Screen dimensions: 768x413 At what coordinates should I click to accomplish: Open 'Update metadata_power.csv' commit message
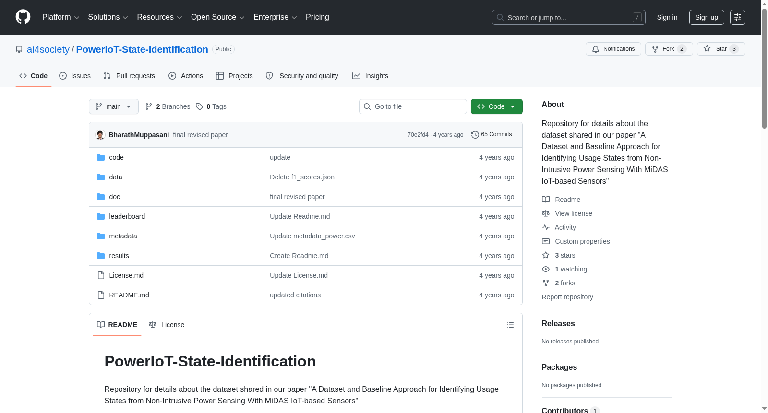(x=312, y=236)
